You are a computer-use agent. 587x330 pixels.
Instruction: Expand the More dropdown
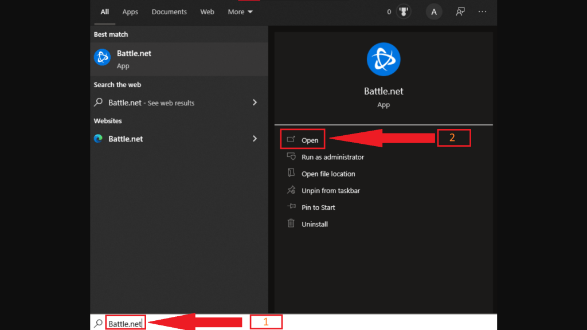[x=240, y=12]
